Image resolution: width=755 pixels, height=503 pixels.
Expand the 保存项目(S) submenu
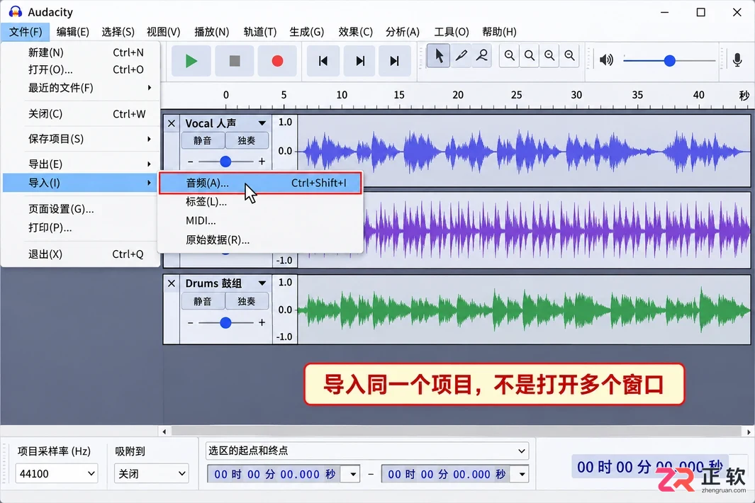(x=81, y=139)
